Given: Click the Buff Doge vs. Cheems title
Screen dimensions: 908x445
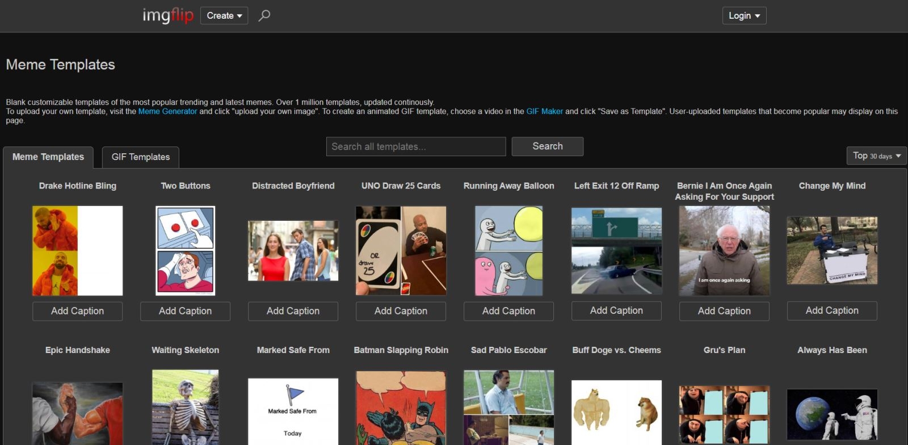Looking at the screenshot, I should pos(617,350).
